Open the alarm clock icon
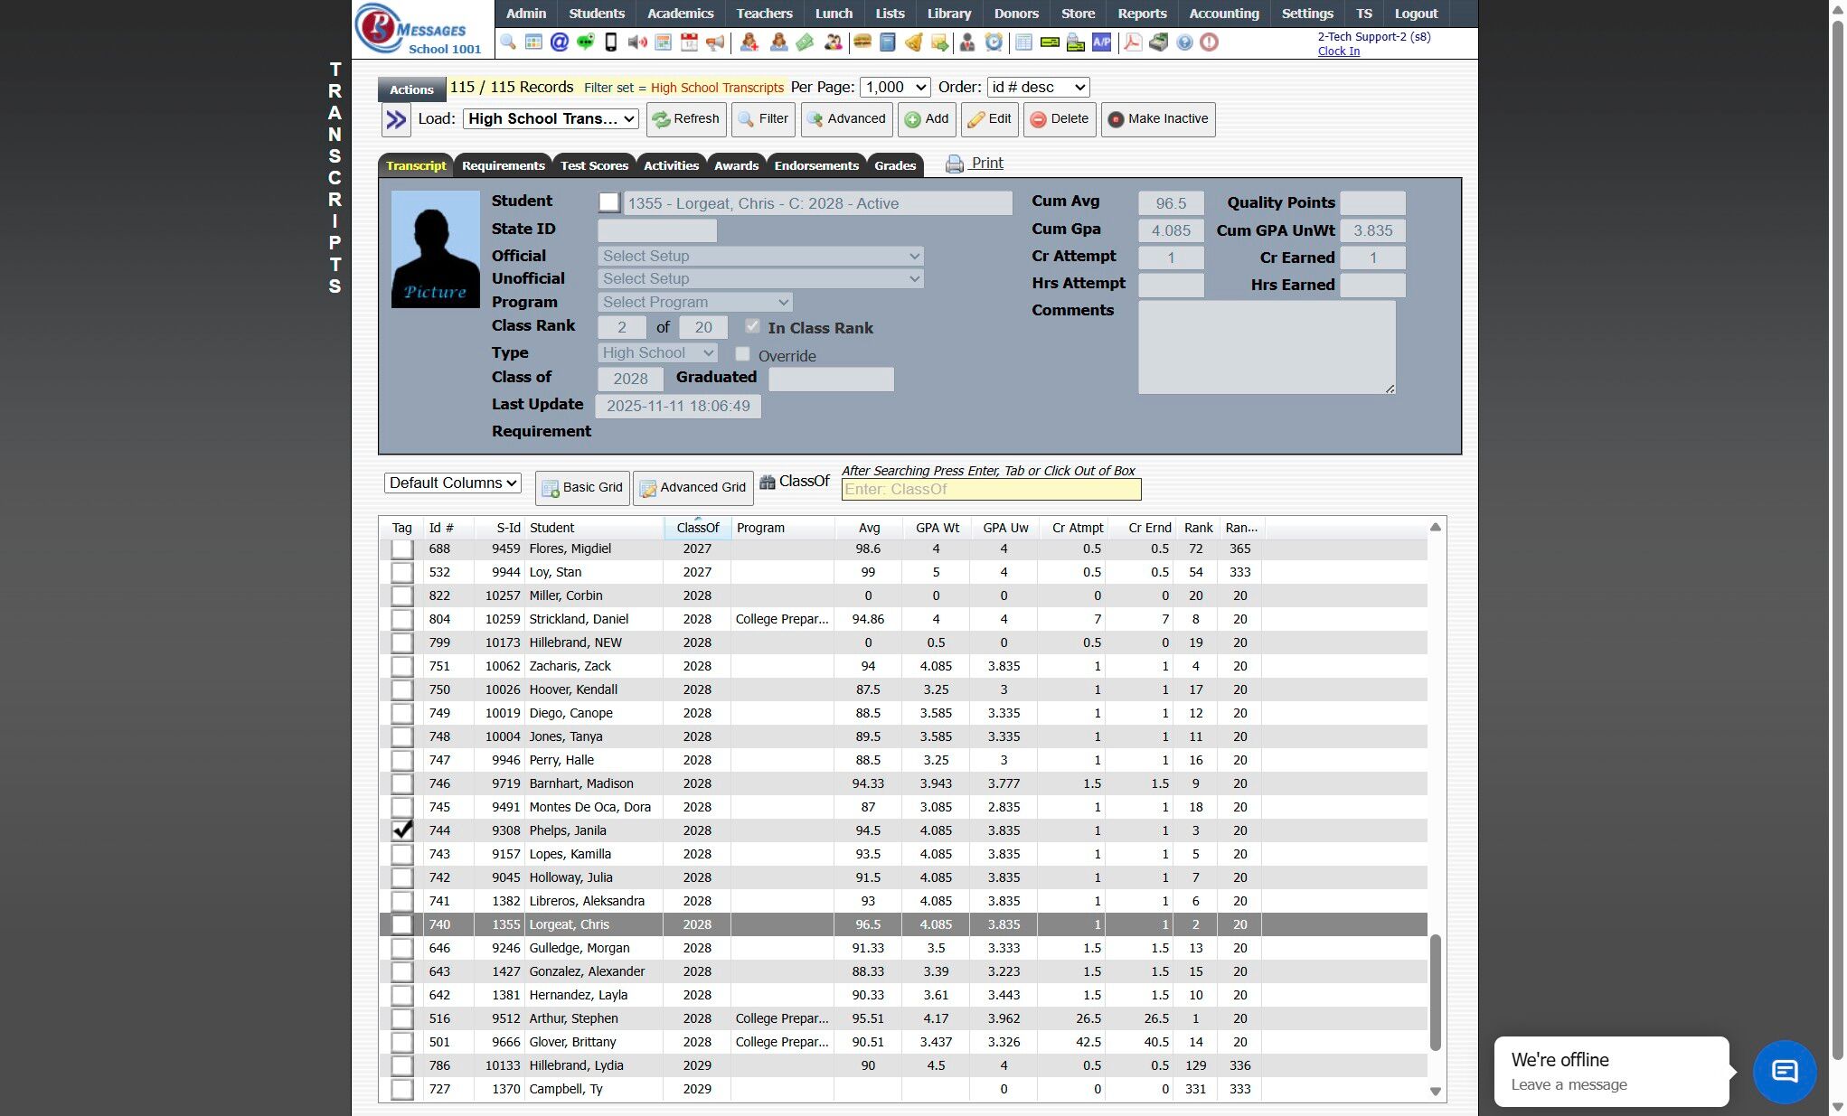This screenshot has height=1116, width=1847. click(x=994, y=42)
